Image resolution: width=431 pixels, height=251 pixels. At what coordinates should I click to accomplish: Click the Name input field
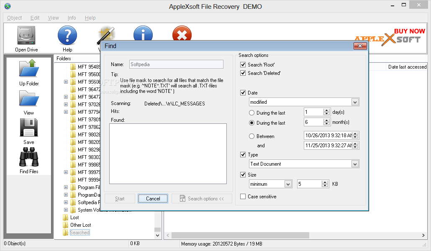point(176,64)
